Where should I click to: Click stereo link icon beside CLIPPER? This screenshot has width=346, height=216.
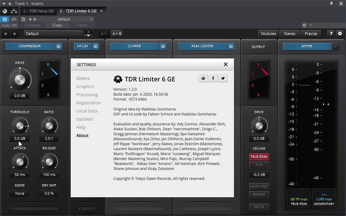click(163, 46)
